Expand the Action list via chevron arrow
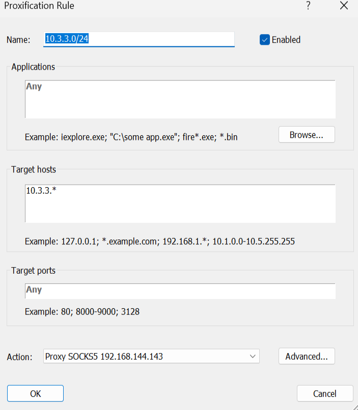Screen dimensions: 358x410 (252, 357)
